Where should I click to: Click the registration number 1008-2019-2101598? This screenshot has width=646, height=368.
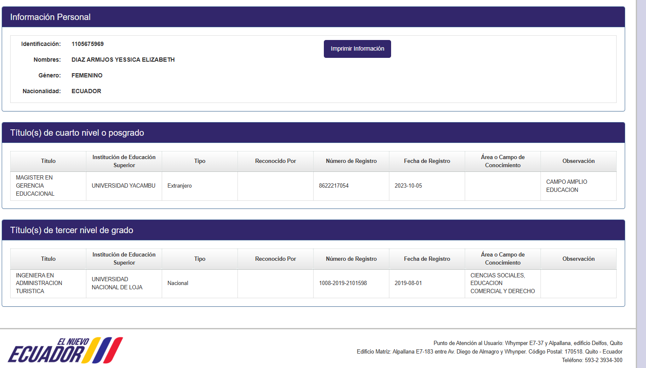(x=343, y=283)
